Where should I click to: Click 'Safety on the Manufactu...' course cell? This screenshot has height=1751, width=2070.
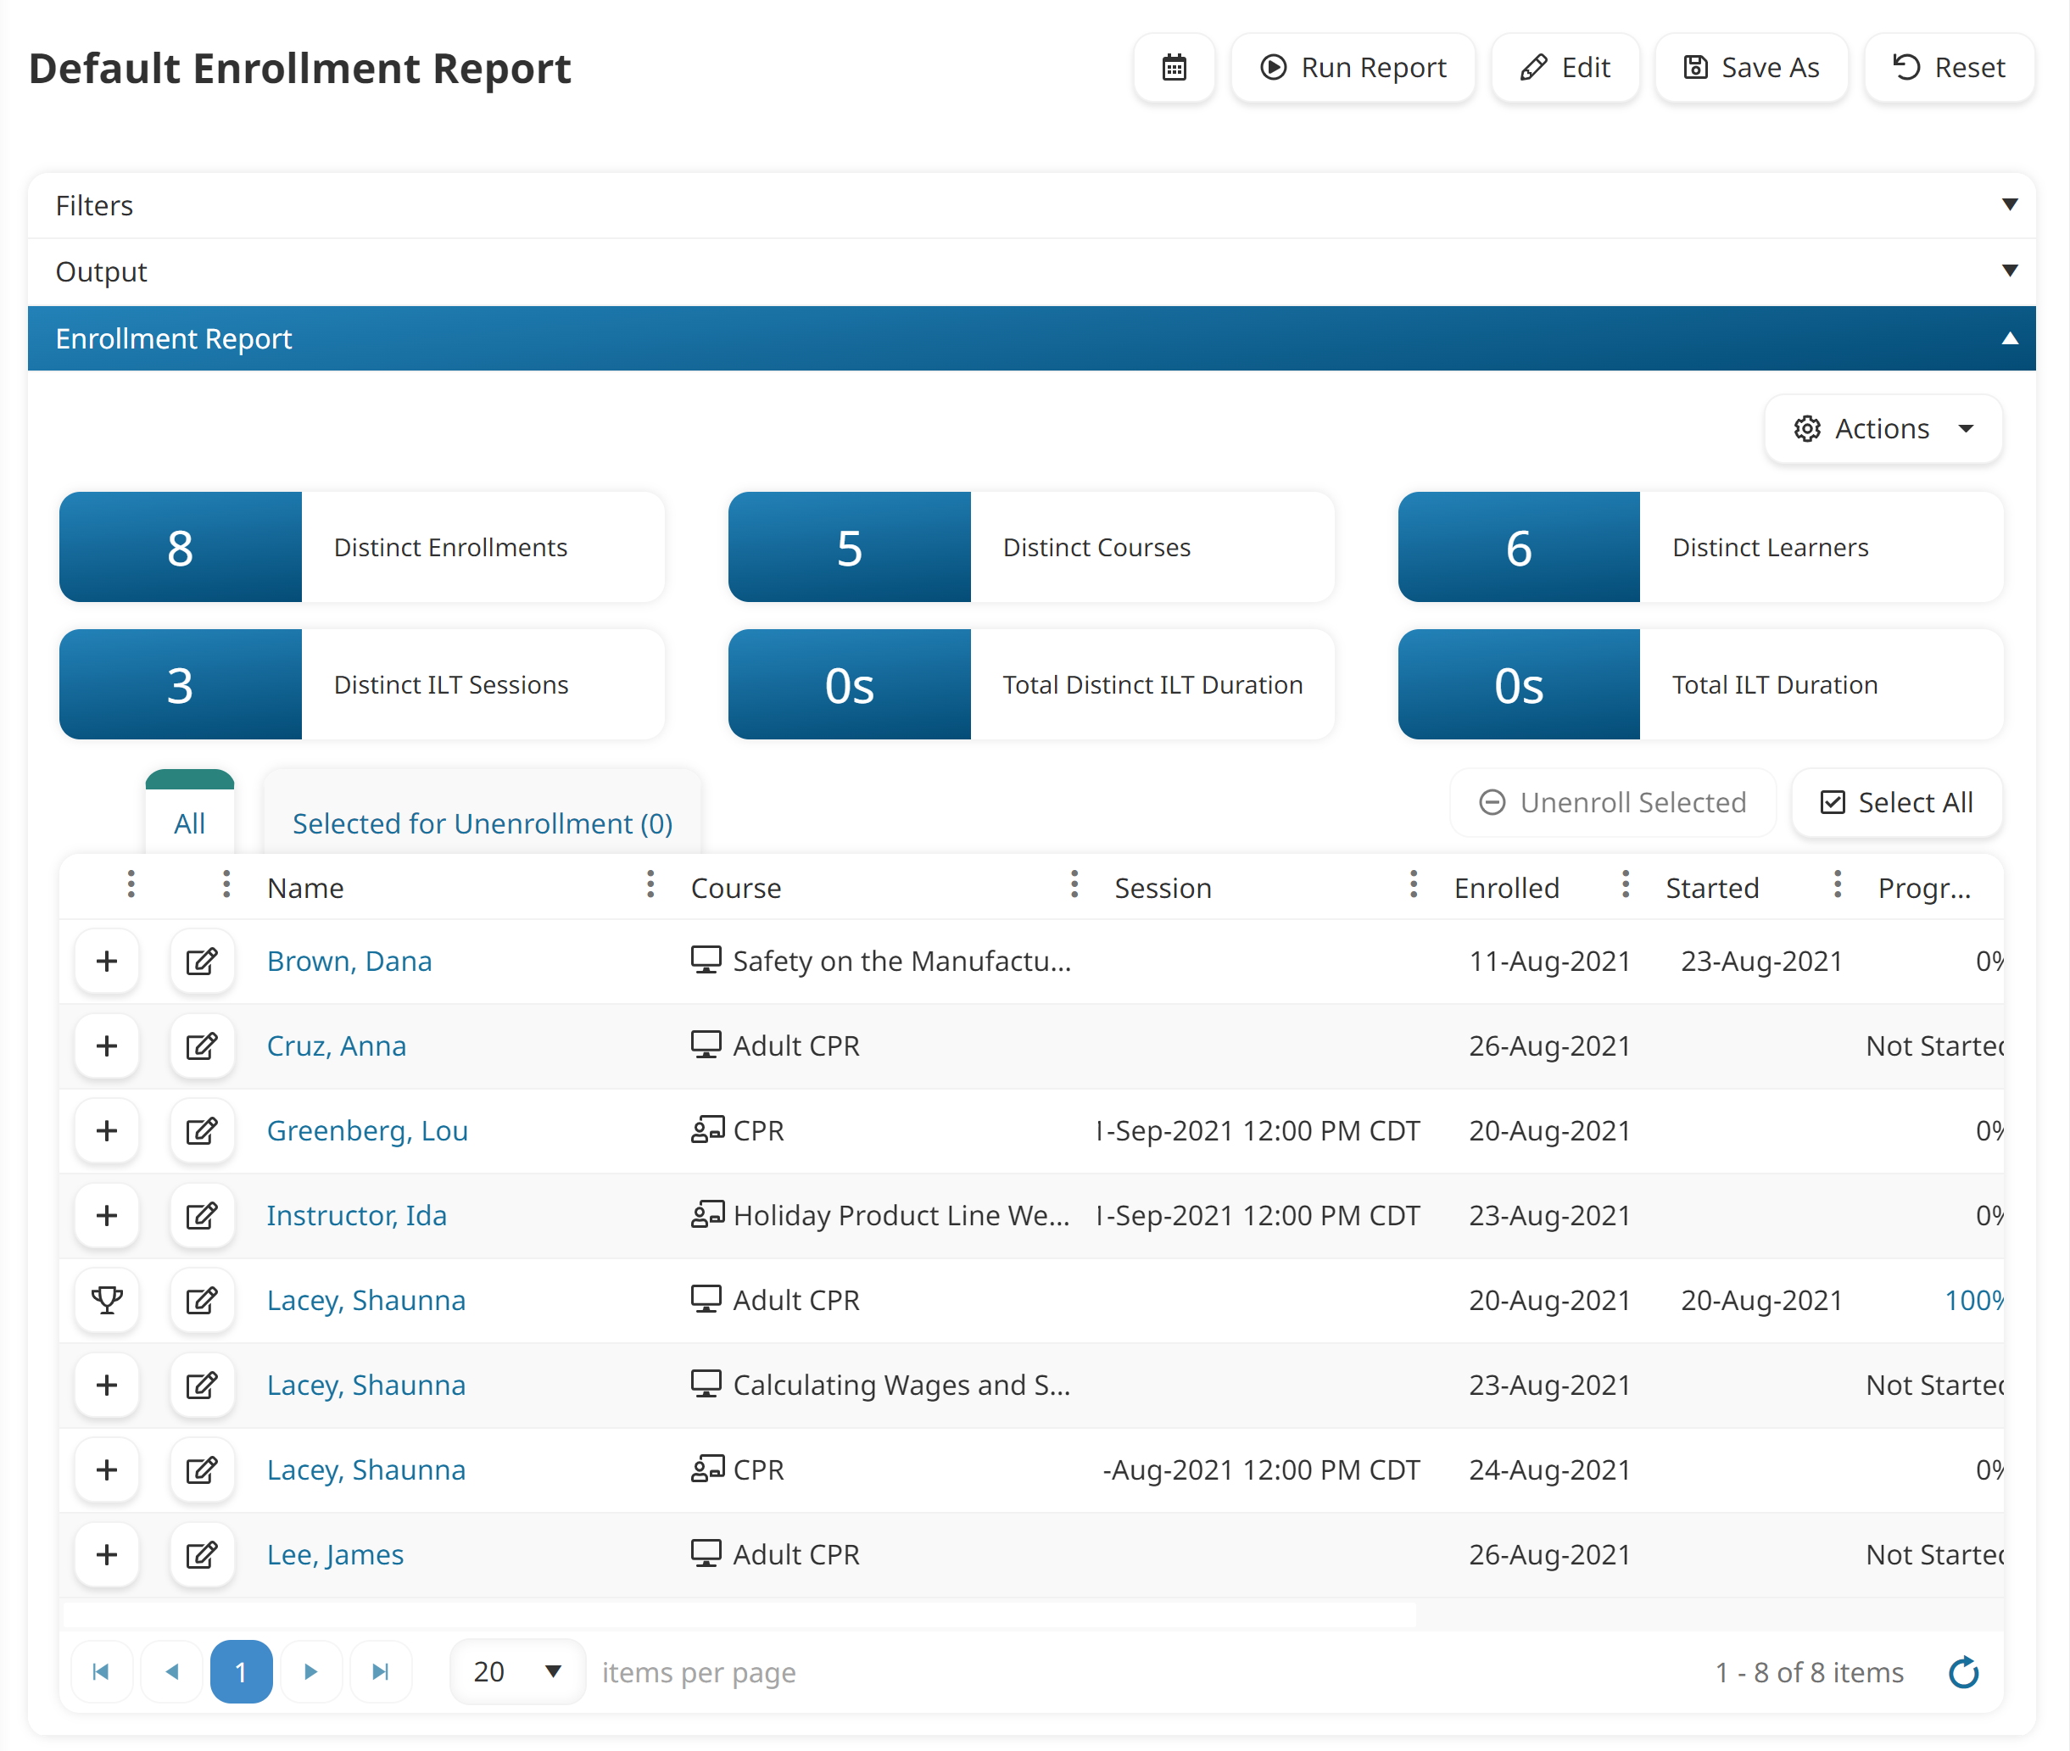click(880, 961)
